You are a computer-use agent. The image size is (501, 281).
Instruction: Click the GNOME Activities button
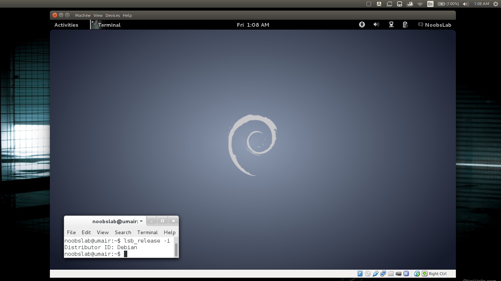pos(66,25)
